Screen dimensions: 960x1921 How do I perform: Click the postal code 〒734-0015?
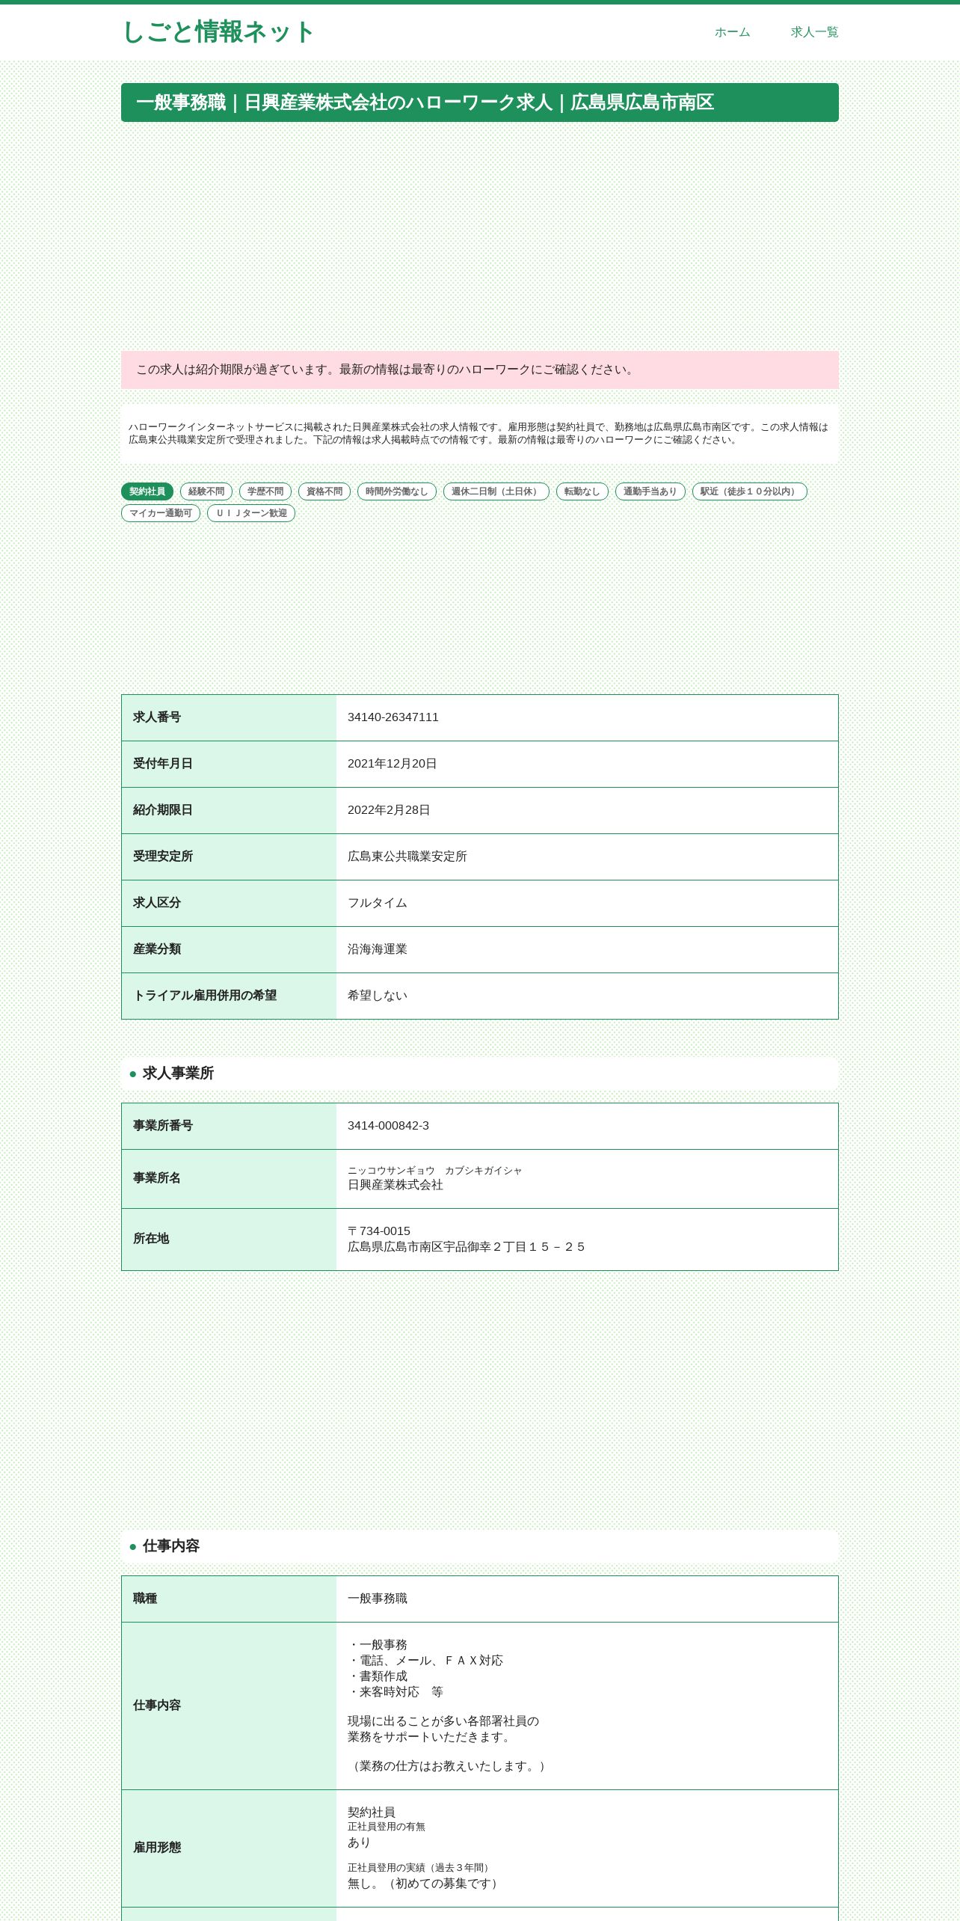(x=379, y=1231)
